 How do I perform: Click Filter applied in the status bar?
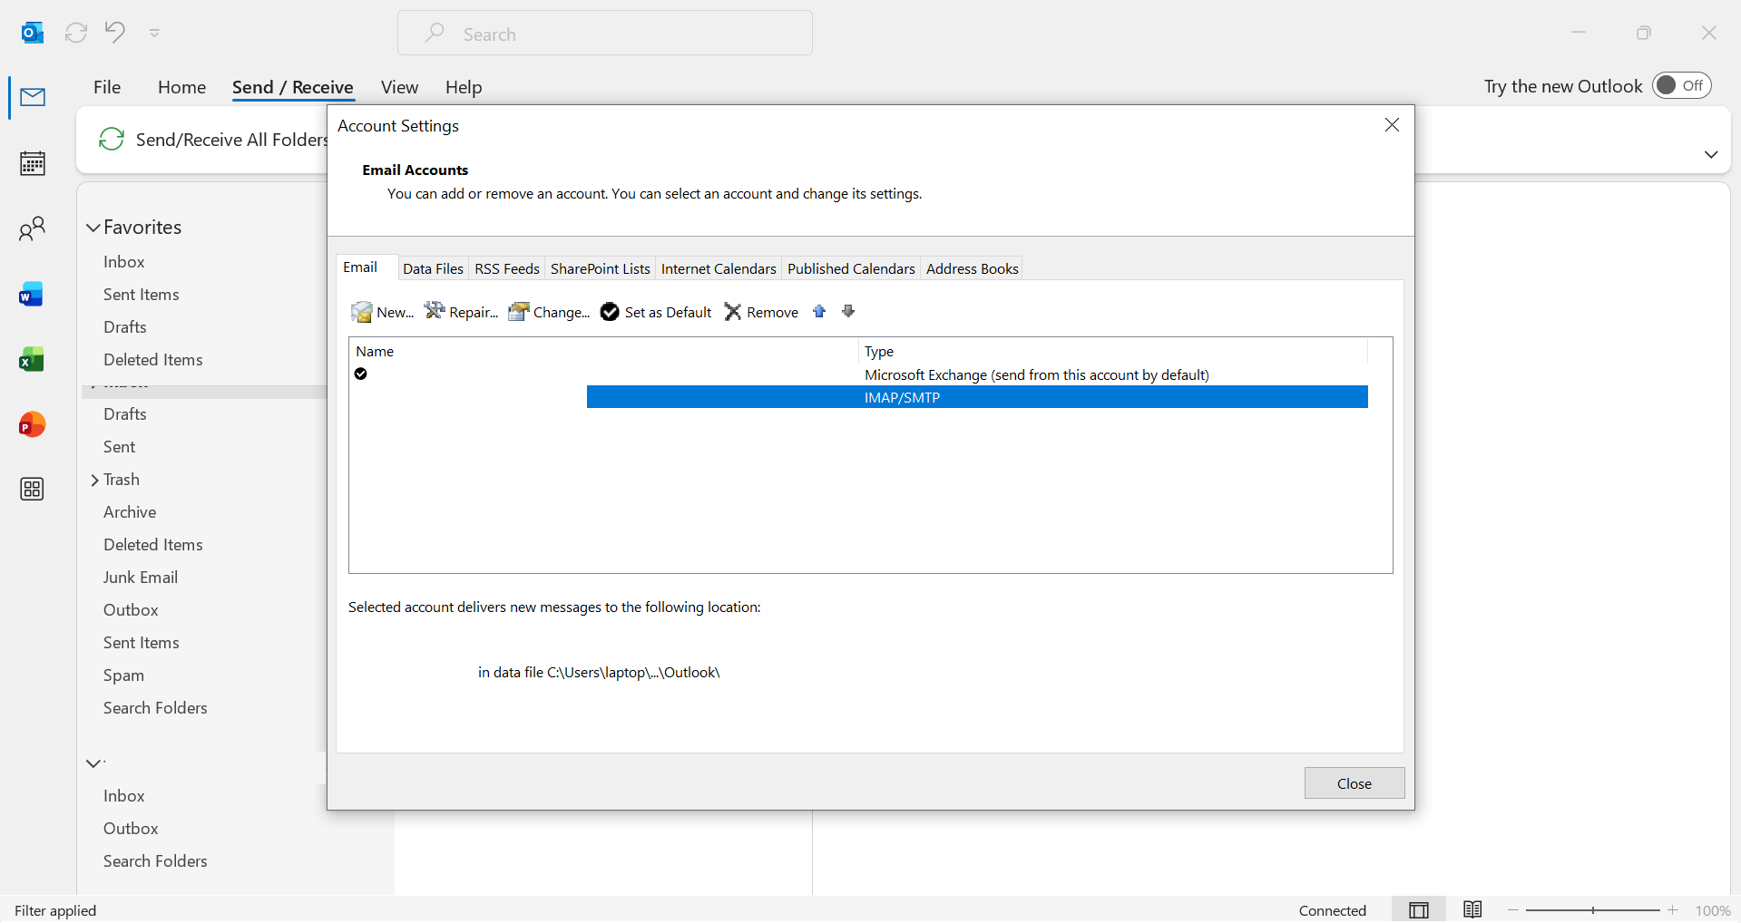point(55,910)
